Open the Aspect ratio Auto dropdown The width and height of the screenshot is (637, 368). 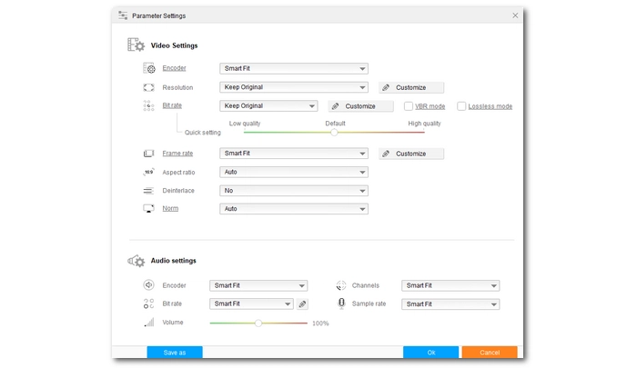(294, 172)
